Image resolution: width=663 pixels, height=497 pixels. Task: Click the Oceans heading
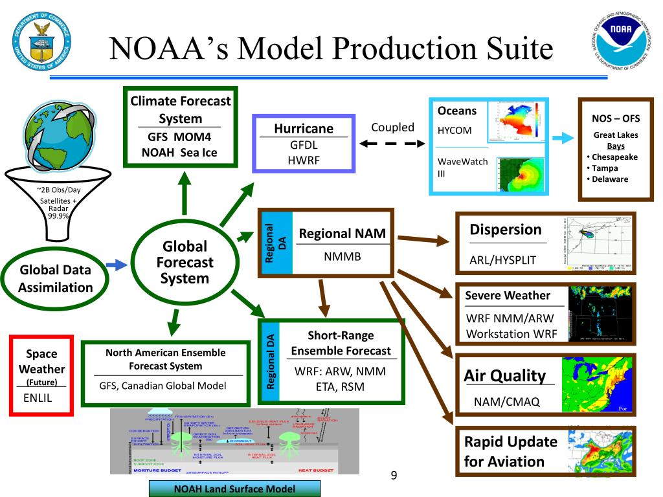[x=456, y=111]
